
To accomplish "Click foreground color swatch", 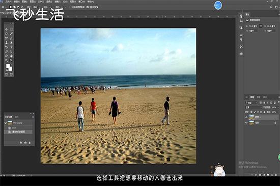I will point(8,66).
